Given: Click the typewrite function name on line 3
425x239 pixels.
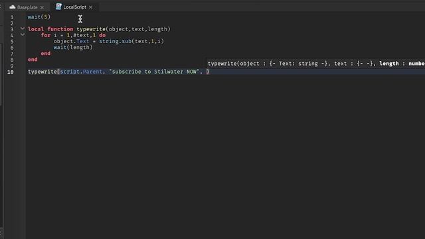Looking at the screenshot, I should point(91,29).
